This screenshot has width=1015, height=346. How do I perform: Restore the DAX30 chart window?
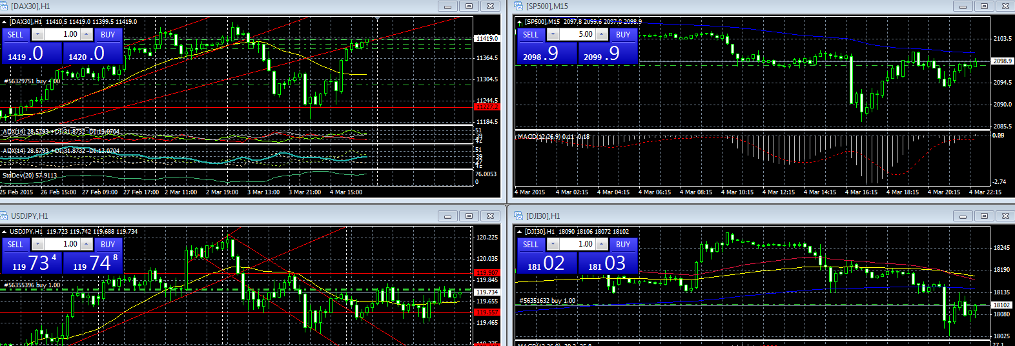pyautogui.click(x=469, y=6)
